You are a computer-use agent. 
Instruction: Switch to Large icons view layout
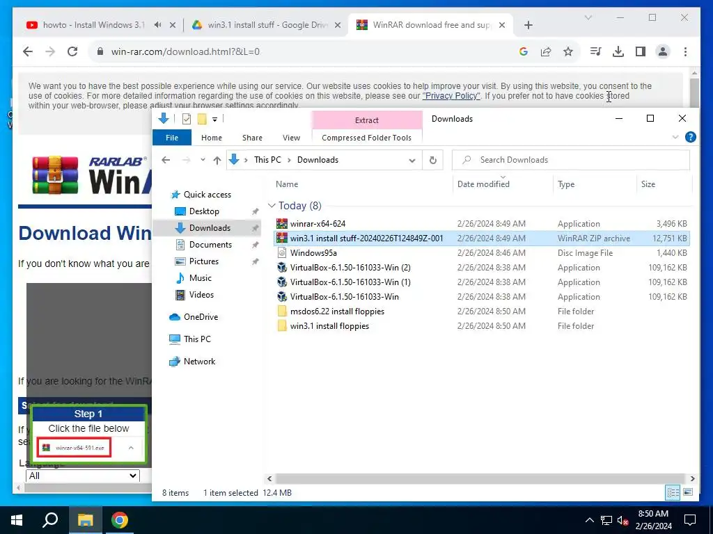(x=688, y=492)
